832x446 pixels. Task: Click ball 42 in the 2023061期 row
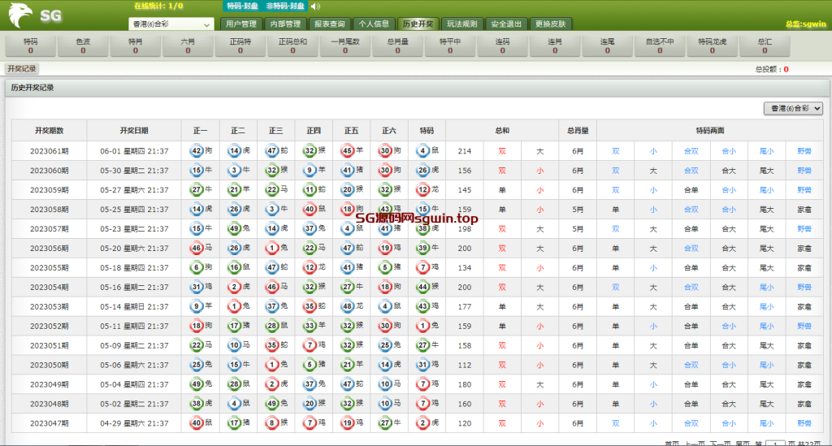(x=196, y=150)
